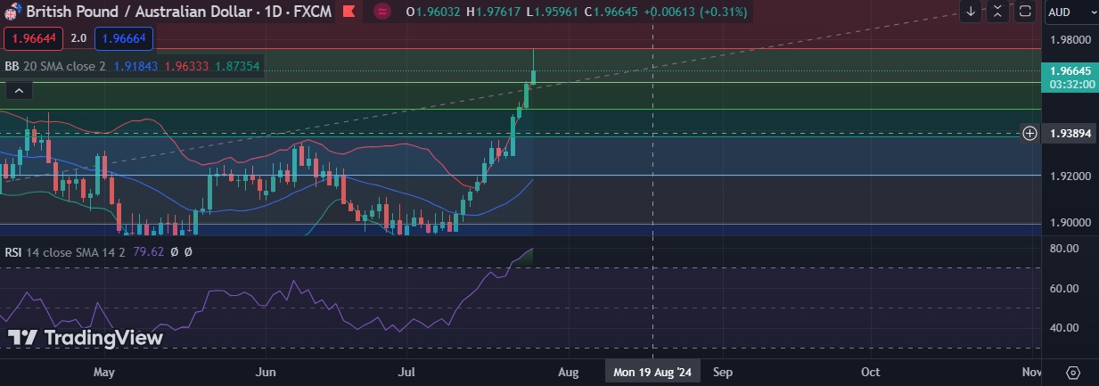The width and height of the screenshot is (1099, 386).
Task: Click the blue buy price 1.96664 button
Action: coord(124,38)
